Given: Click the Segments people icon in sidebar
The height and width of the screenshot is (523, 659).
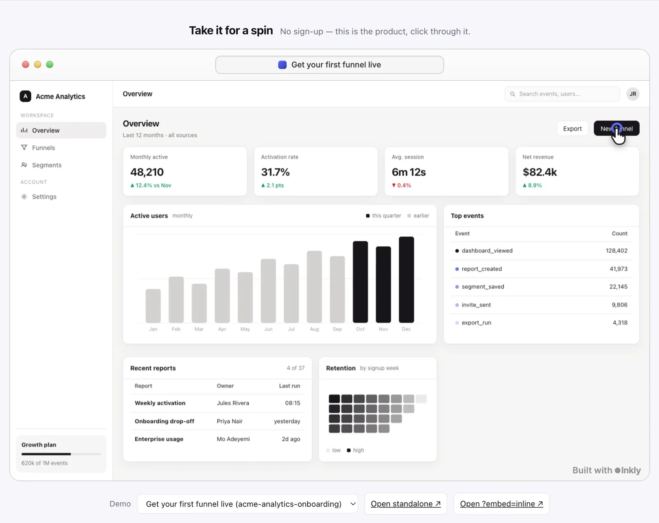Looking at the screenshot, I should click(24, 165).
